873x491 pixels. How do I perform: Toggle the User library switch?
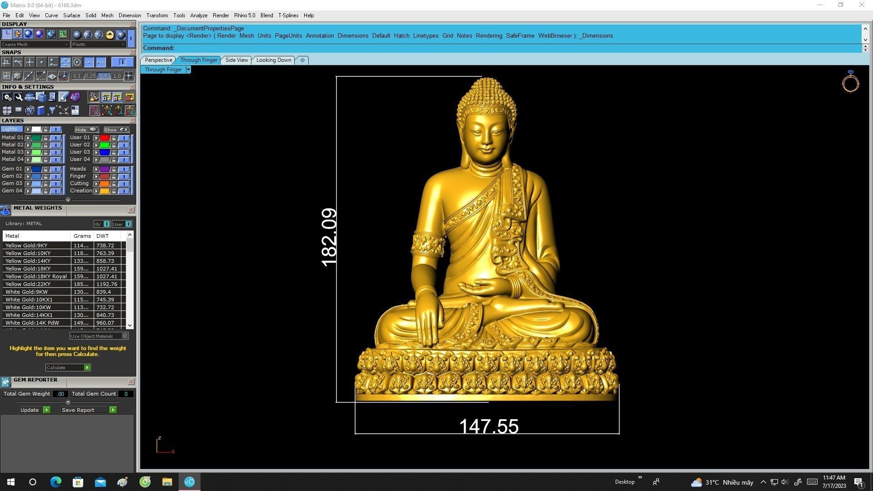[122, 224]
